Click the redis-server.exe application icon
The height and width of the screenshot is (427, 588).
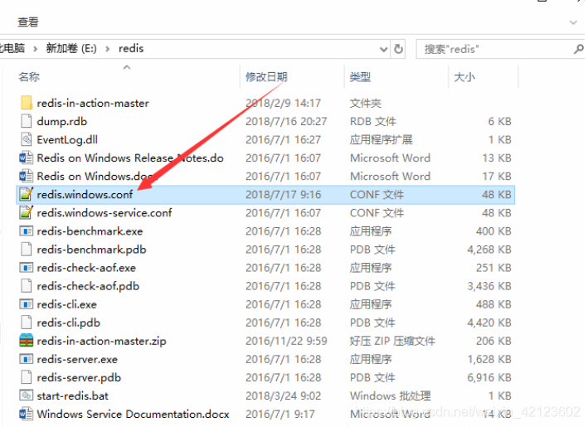pos(27,359)
